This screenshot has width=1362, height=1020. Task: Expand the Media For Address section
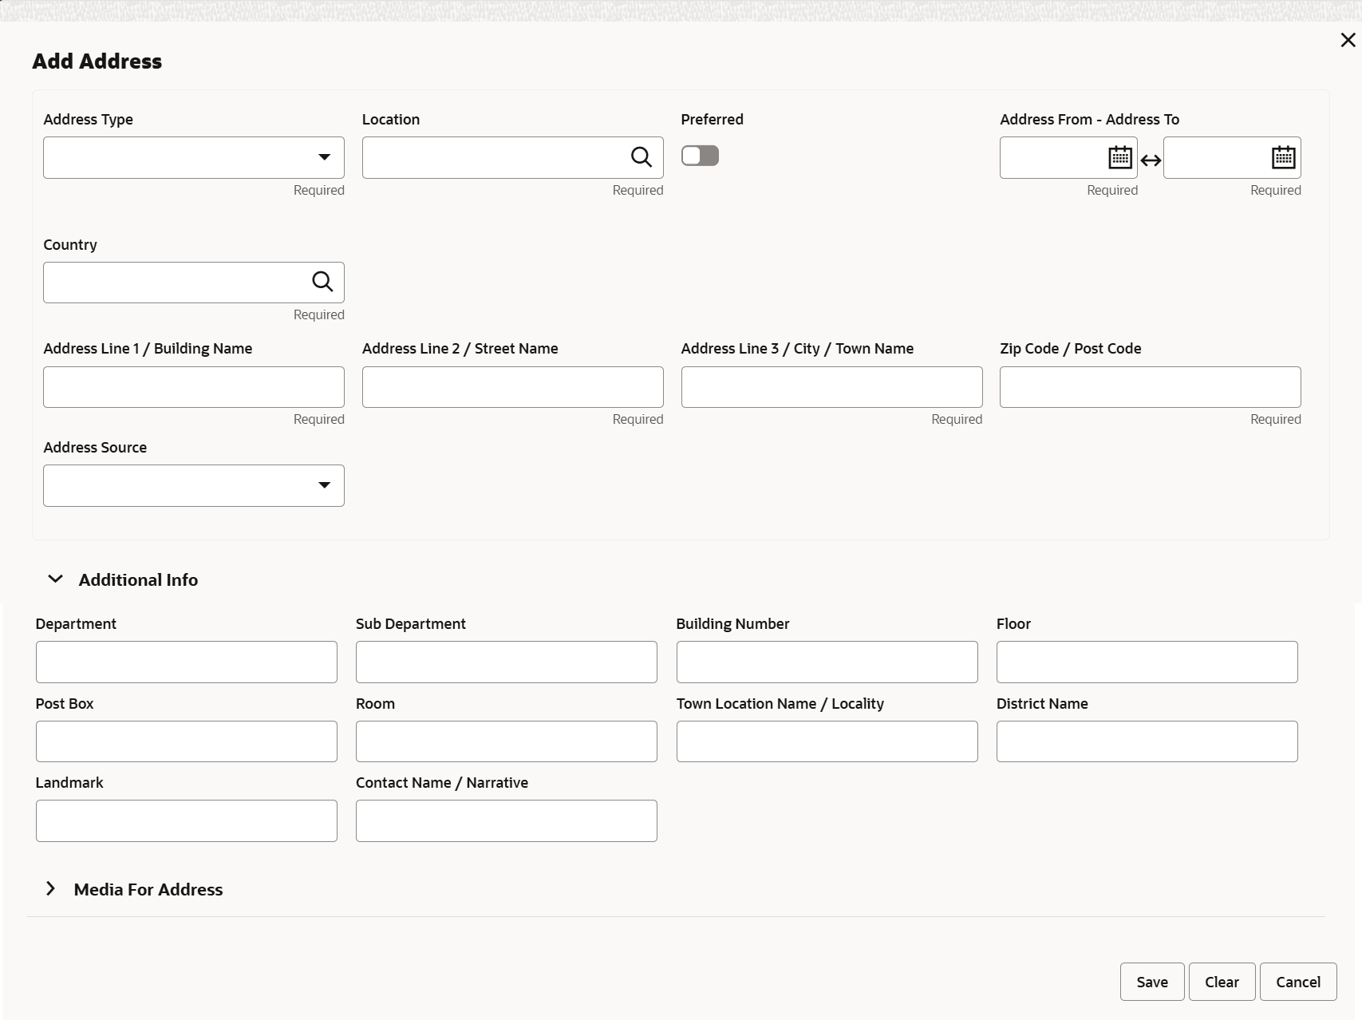[51, 889]
